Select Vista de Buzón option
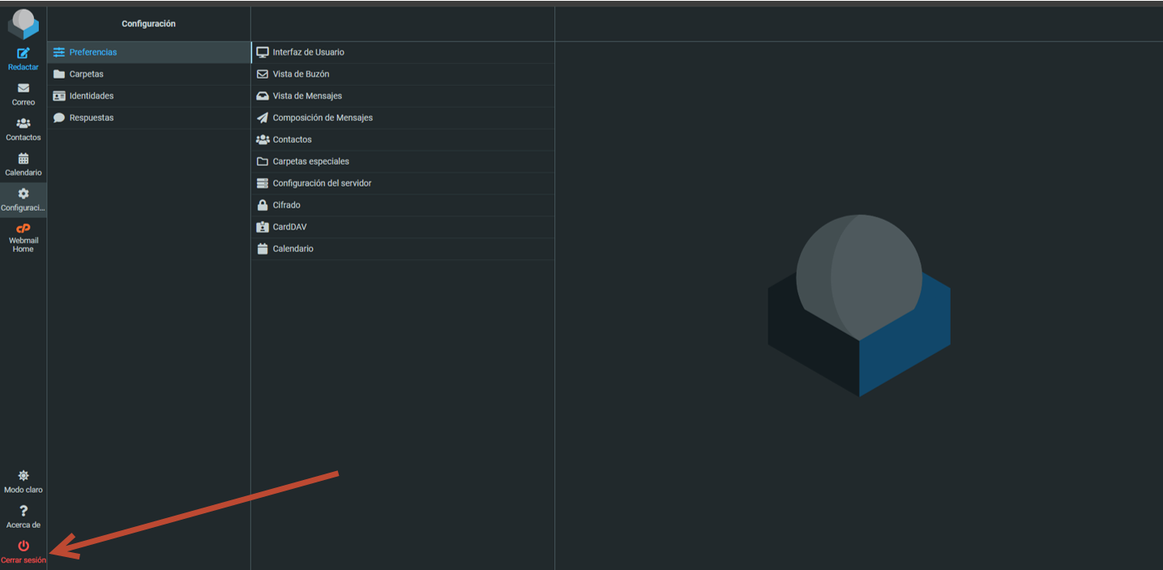The image size is (1163, 570). click(x=301, y=74)
